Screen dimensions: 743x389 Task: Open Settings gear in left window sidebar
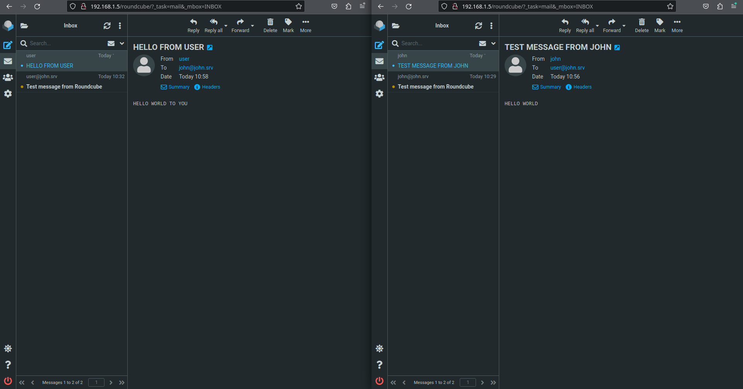(x=8, y=94)
